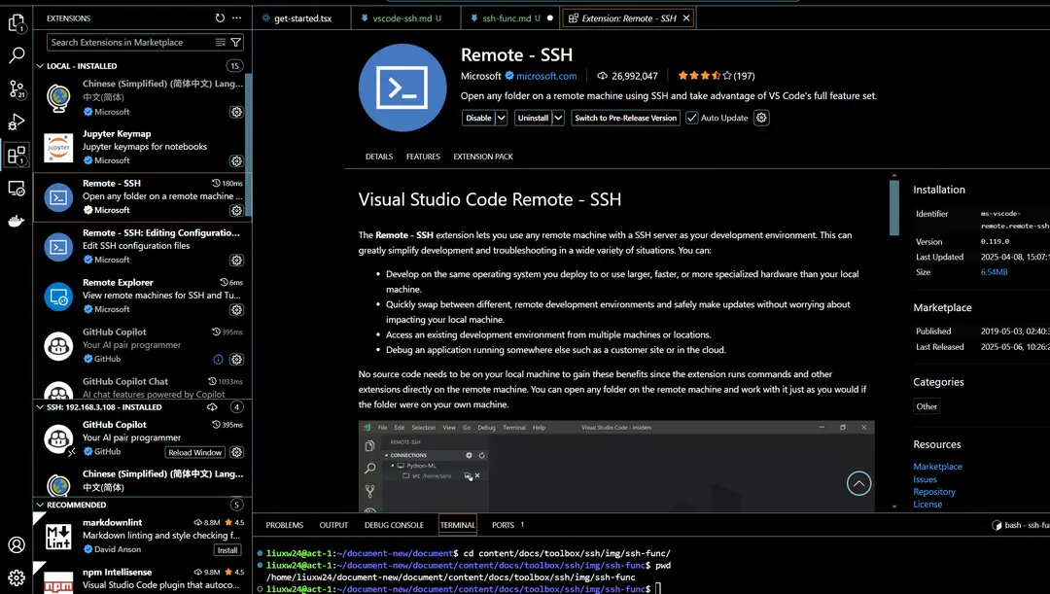Viewport: 1050px width, 594px height.
Task: Click the Disable button
Action: [478, 118]
